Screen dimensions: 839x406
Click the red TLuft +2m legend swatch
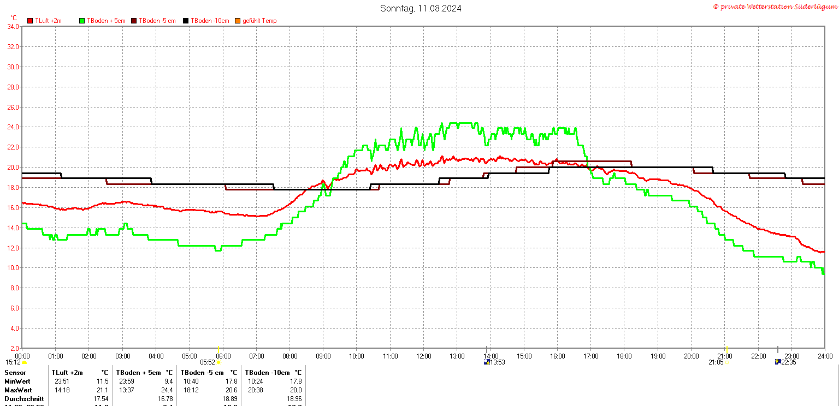pyautogui.click(x=30, y=21)
